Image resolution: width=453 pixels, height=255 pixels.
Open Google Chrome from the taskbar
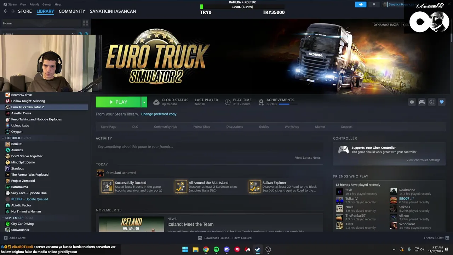[x=206, y=249]
